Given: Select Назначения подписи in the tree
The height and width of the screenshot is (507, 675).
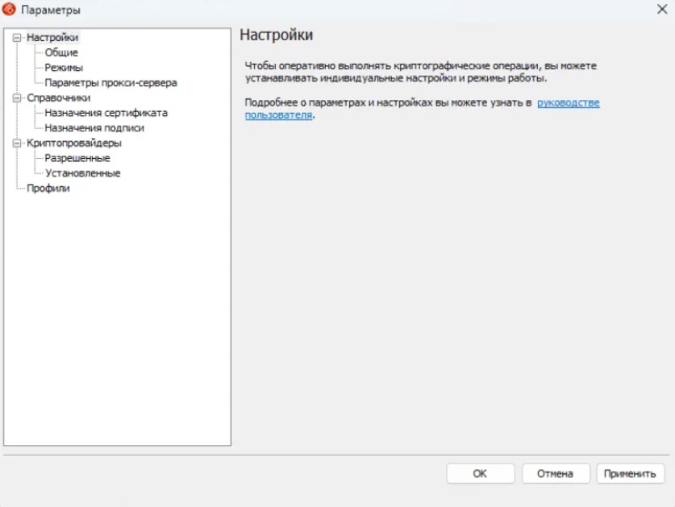Looking at the screenshot, I should click(x=94, y=128).
